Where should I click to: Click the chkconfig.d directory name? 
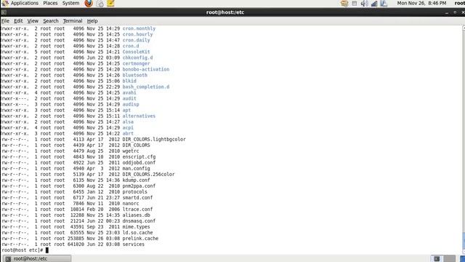click(x=137, y=57)
